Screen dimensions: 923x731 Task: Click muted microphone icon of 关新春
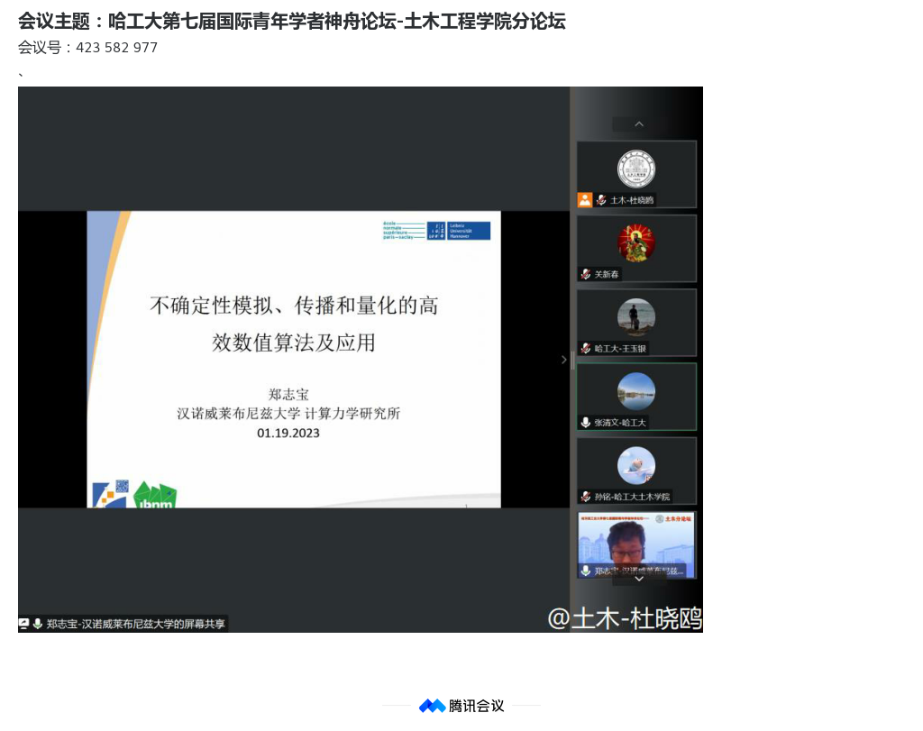[x=586, y=274]
